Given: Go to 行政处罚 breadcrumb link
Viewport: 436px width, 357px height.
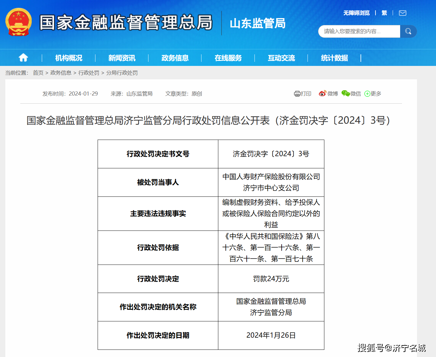Looking at the screenshot, I should pyautogui.click(x=89, y=73).
